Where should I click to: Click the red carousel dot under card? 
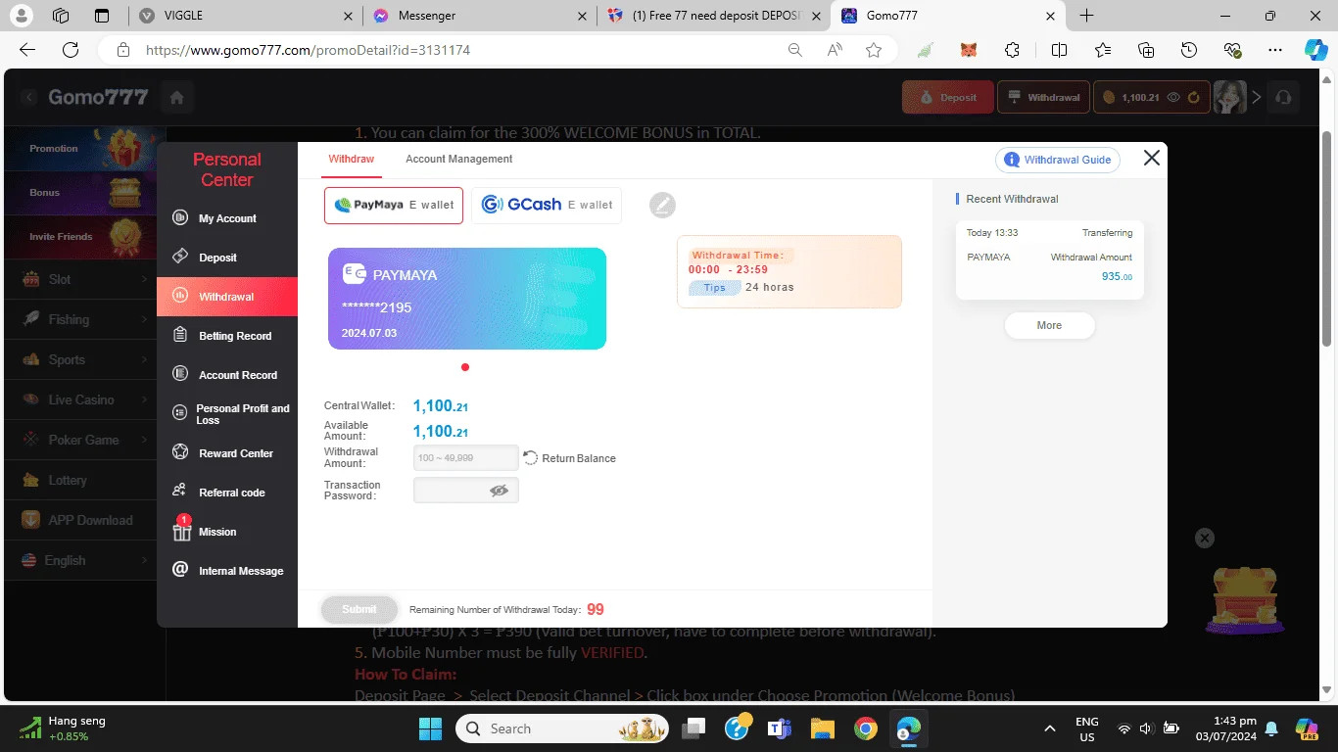[465, 367]
